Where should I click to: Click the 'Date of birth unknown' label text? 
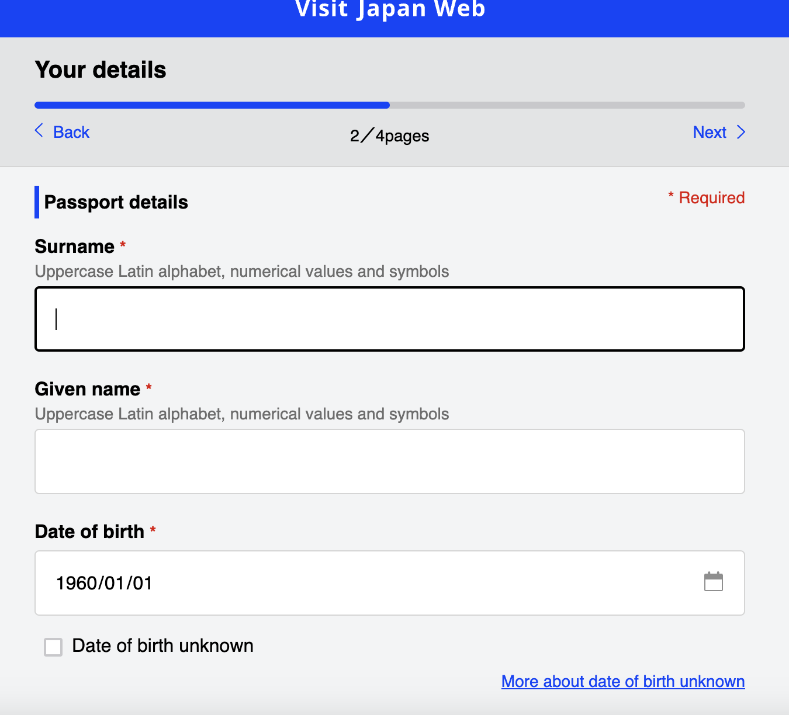pyautogui.click(x=162, y=646)
